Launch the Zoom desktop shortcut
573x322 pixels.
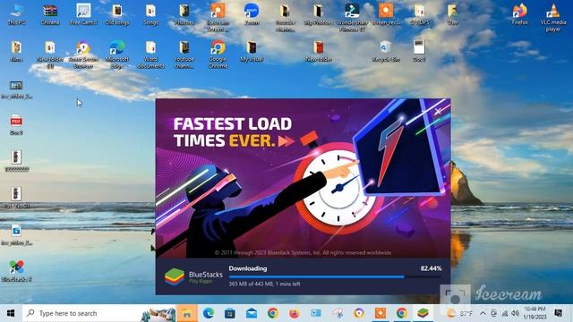coord(252,14)
